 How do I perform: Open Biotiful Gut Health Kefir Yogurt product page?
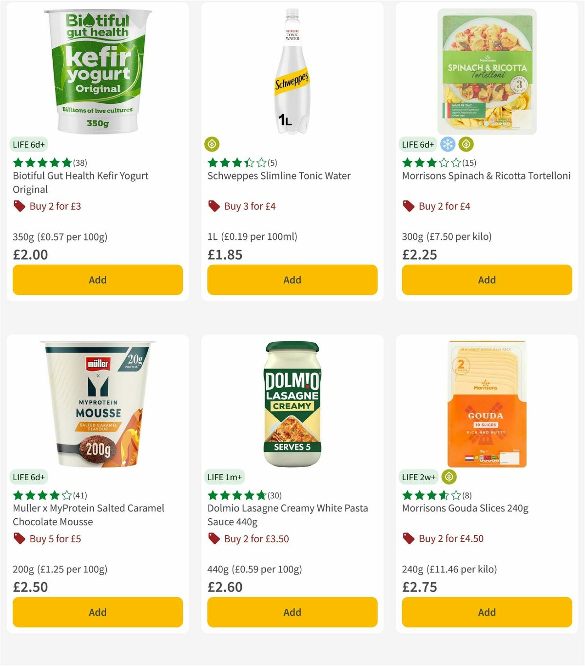click(80, 183)
